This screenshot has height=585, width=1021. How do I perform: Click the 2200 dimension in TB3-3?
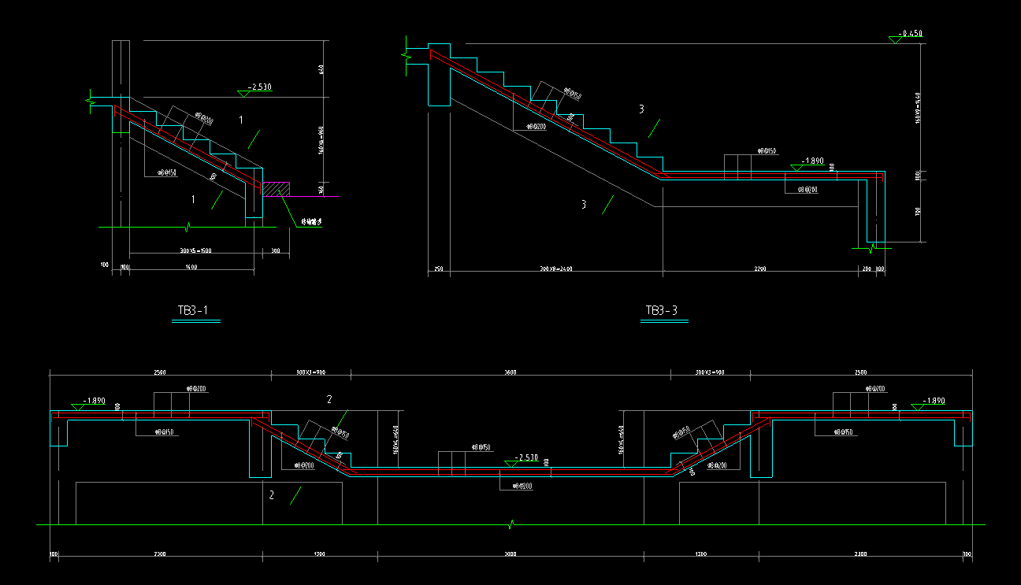click(x=760, y=268)
